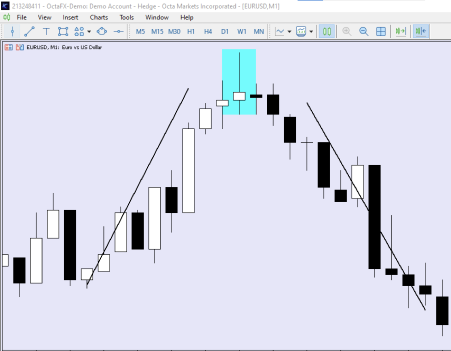Screen dimensions: 451x351
Task: Switch to M15 timeframe
Action: point(157,31)
